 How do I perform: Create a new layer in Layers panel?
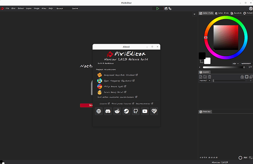click(201, 77)
